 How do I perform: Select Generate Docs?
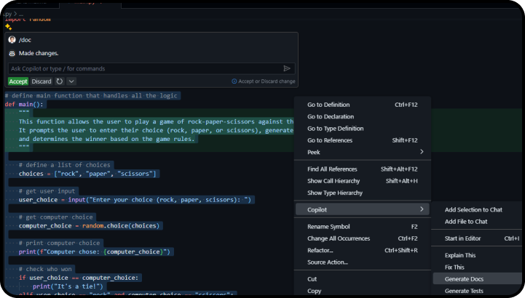coord(477,279)
